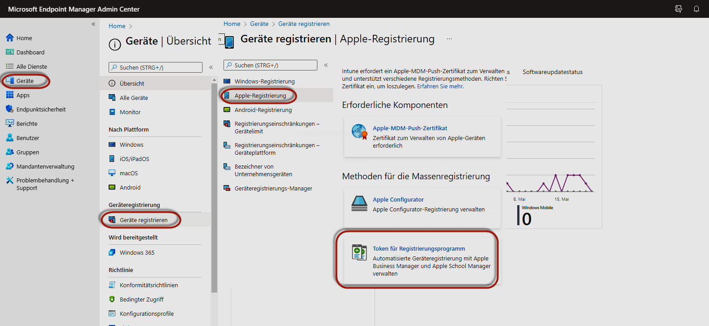The image size is (709, 326).
Task: Collapse the main left navigation sidebar
Action: [93, 24]
